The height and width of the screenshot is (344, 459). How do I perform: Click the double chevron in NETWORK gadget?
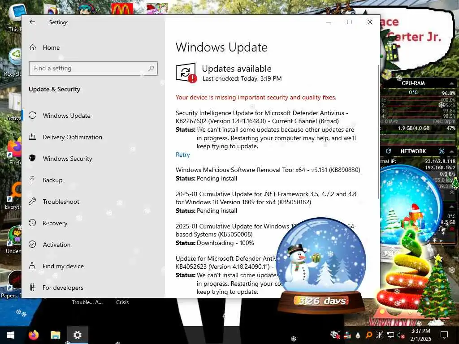click(x=452, y=192)
